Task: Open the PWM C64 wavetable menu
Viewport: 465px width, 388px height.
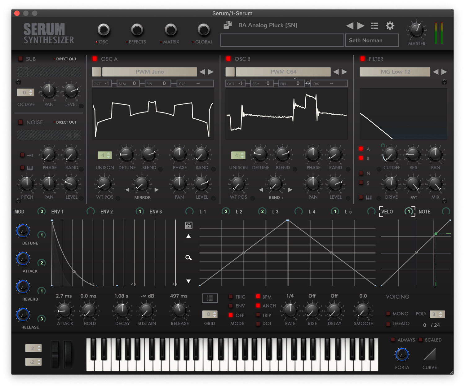Action: (x=283, y=72)
